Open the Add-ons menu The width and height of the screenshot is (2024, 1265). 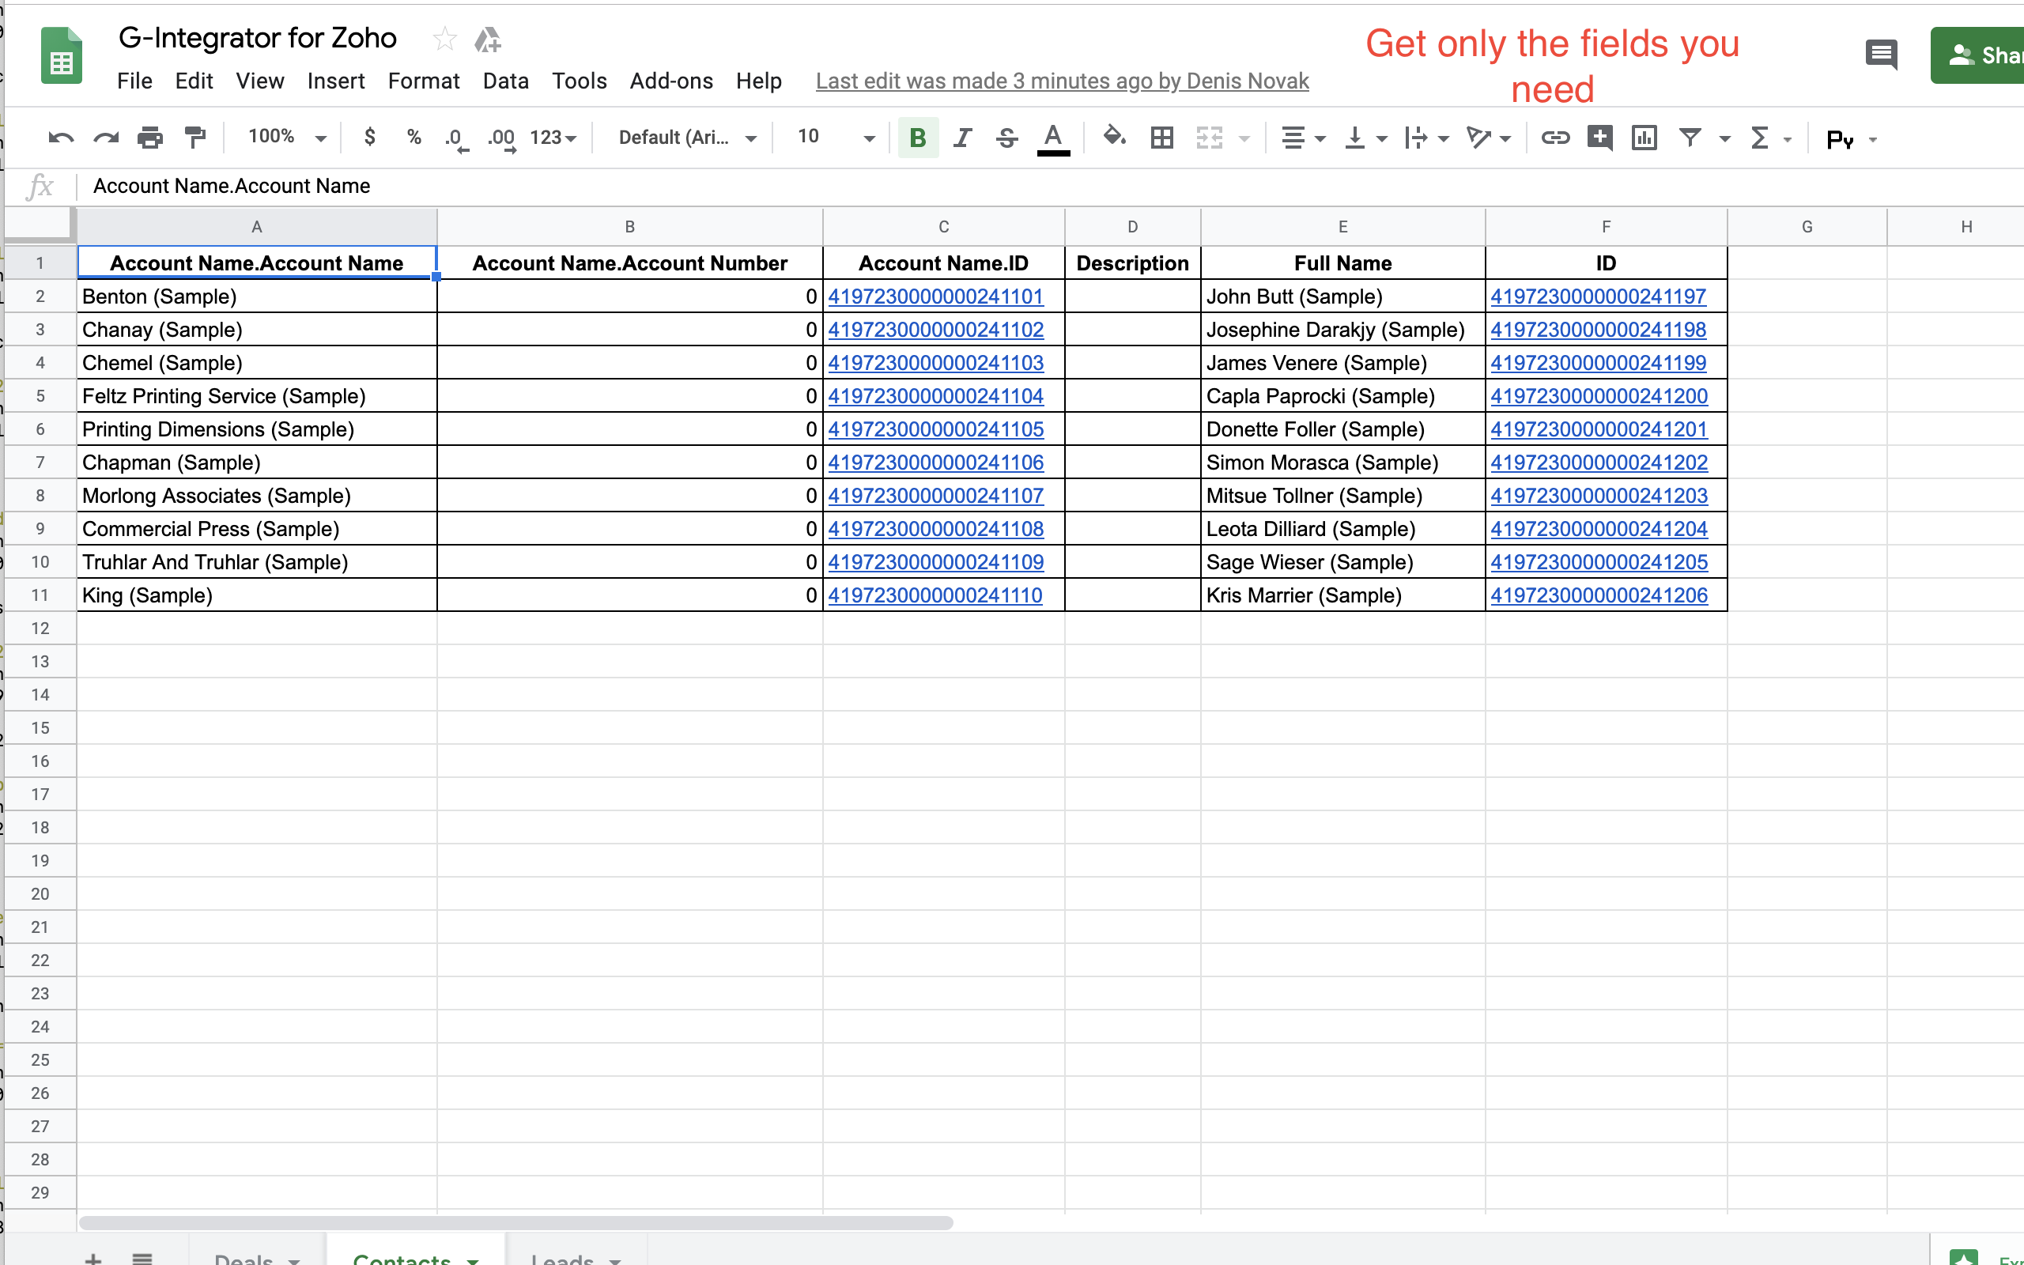point(671,81)
